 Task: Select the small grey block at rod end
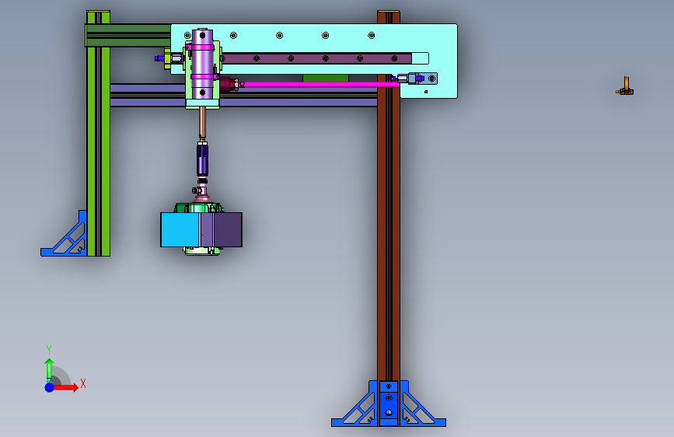[423, 79]
